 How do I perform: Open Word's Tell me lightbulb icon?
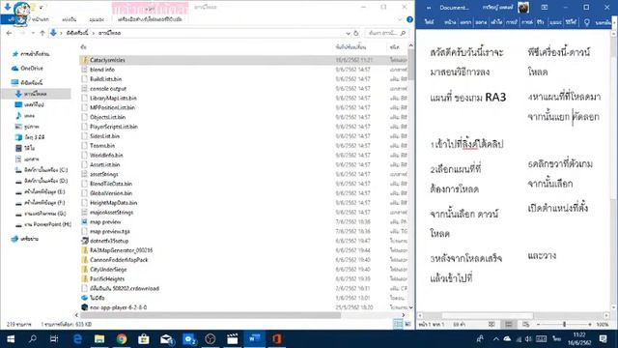[587, 22]
